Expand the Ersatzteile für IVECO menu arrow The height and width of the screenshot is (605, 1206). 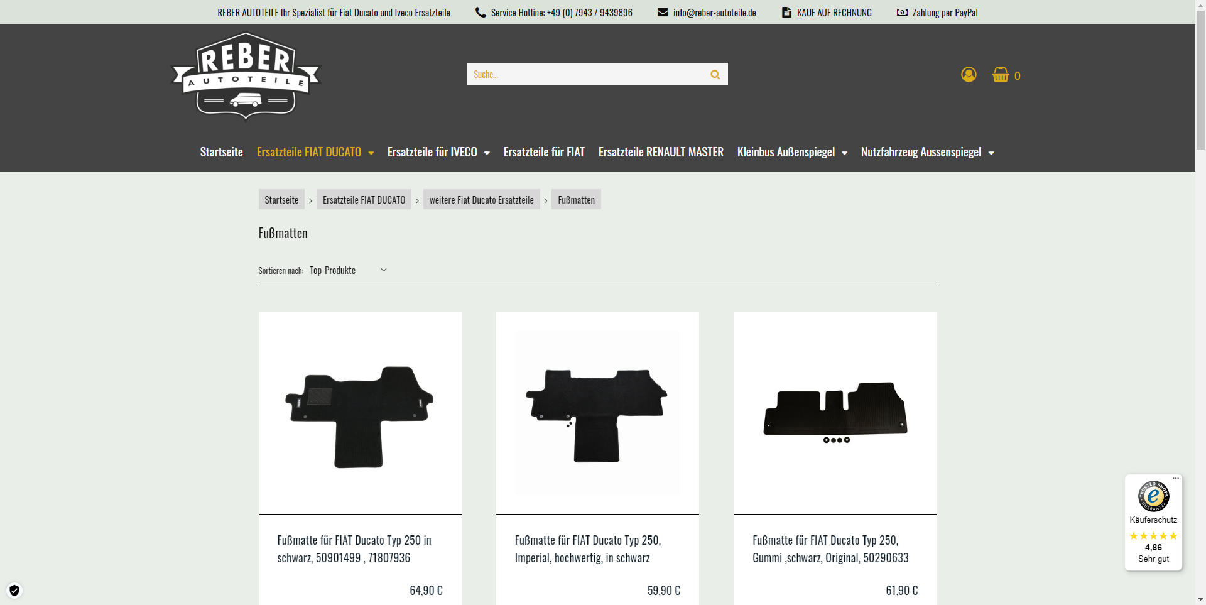click(487, 153)
